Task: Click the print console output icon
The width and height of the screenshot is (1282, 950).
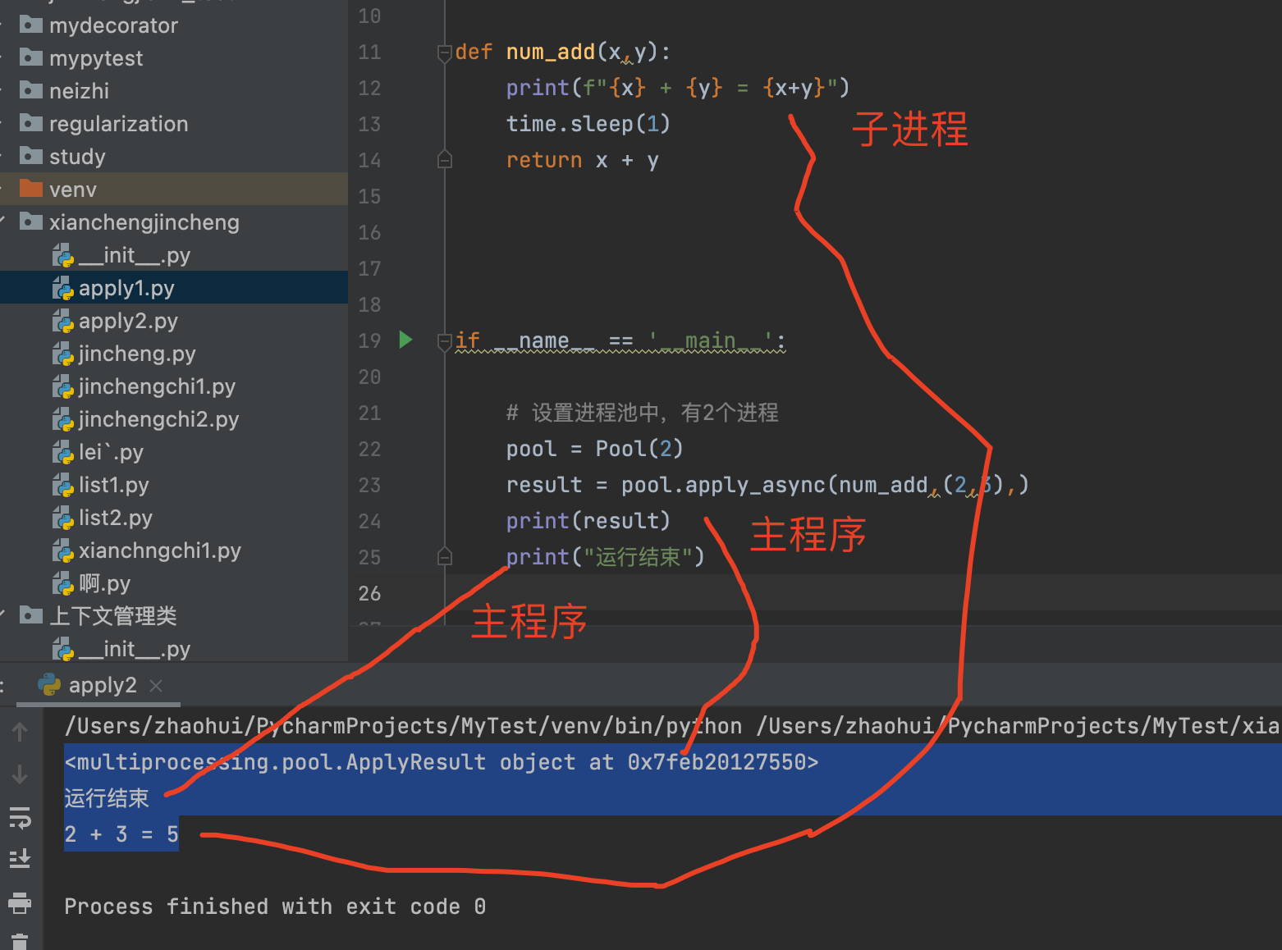Action: coord(20,902)
